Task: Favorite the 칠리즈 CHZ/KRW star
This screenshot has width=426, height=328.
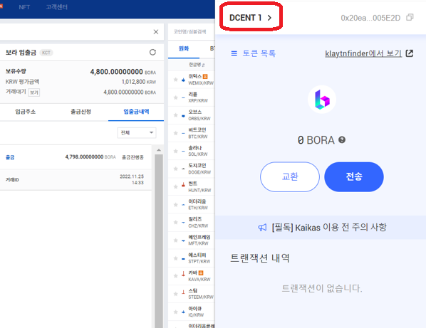Action: [x=175, y=223]
